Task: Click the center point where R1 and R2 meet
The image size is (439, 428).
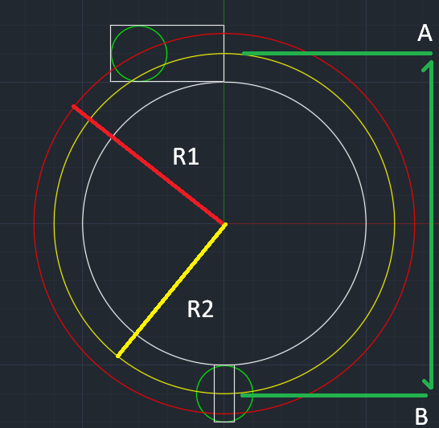Action: click(224, 224)
